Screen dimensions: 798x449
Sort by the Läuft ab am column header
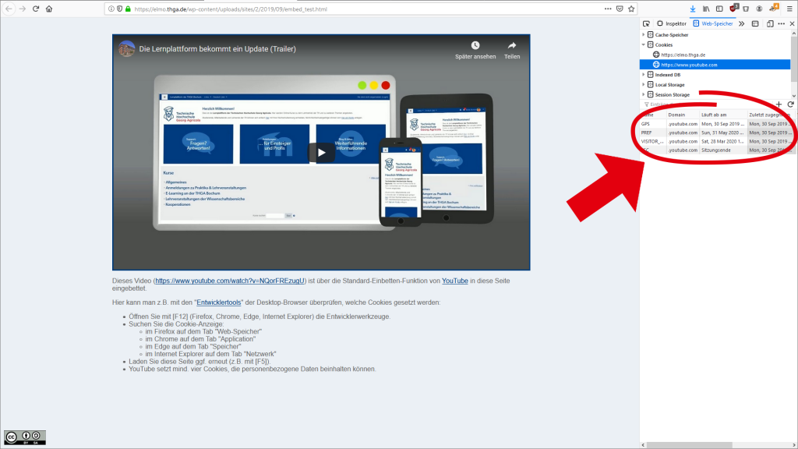(x=723, y=115)
